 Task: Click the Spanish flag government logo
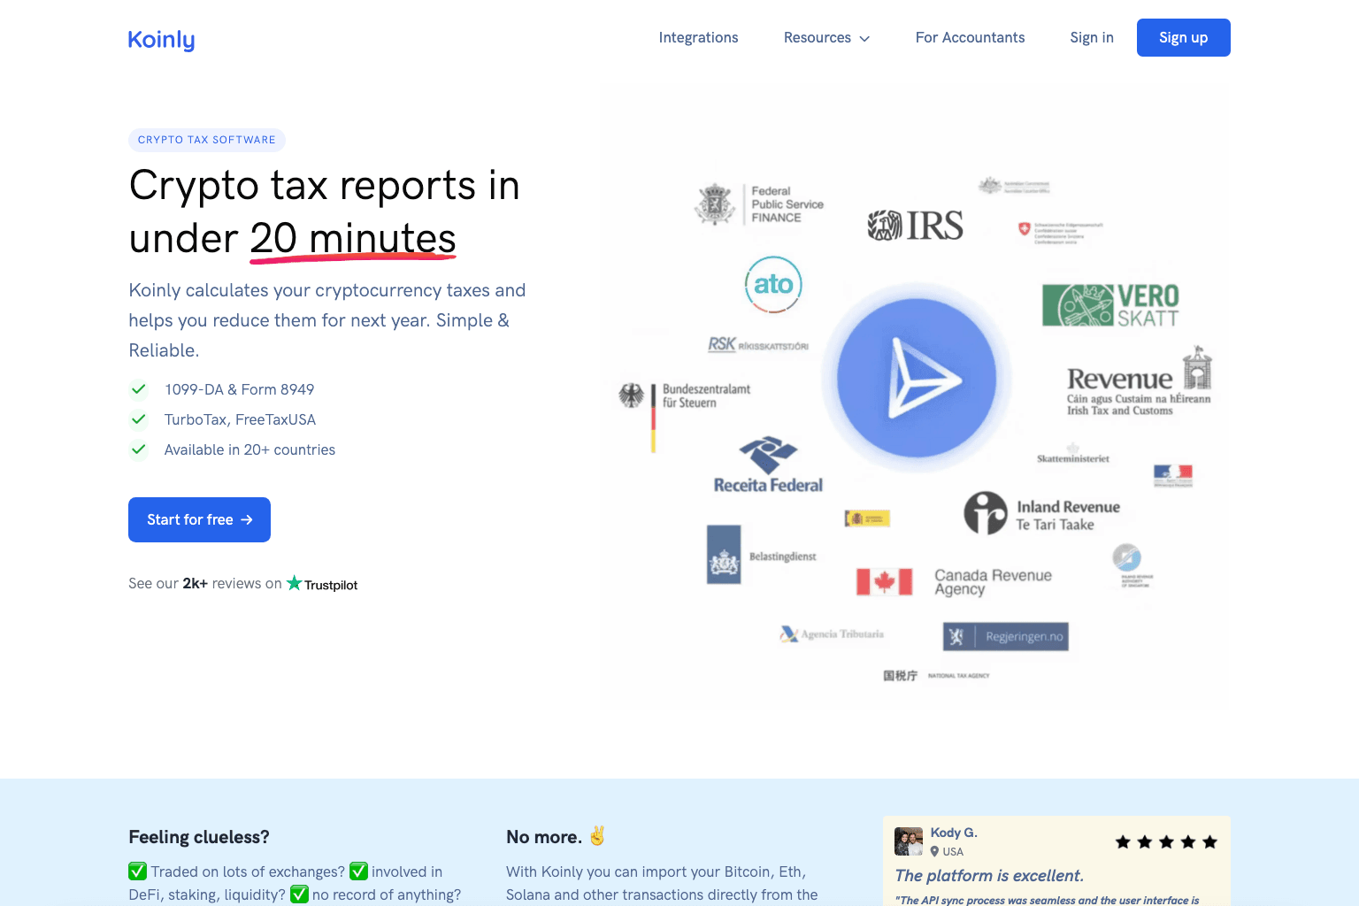[867, 518]
